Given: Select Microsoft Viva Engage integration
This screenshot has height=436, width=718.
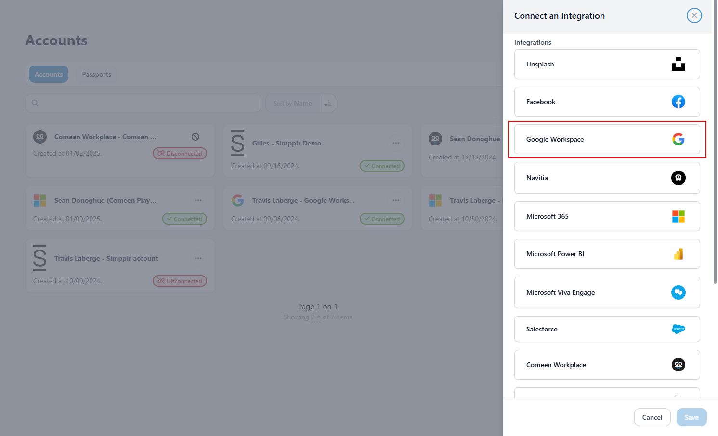Looking at the screenshot, I should click(x=607, y=292).
